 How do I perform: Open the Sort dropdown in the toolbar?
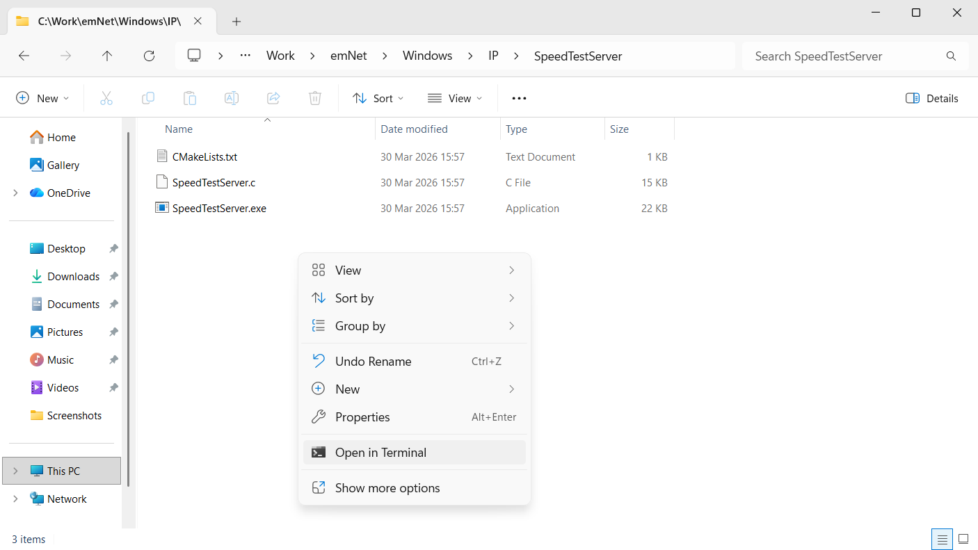click(378, 98)
